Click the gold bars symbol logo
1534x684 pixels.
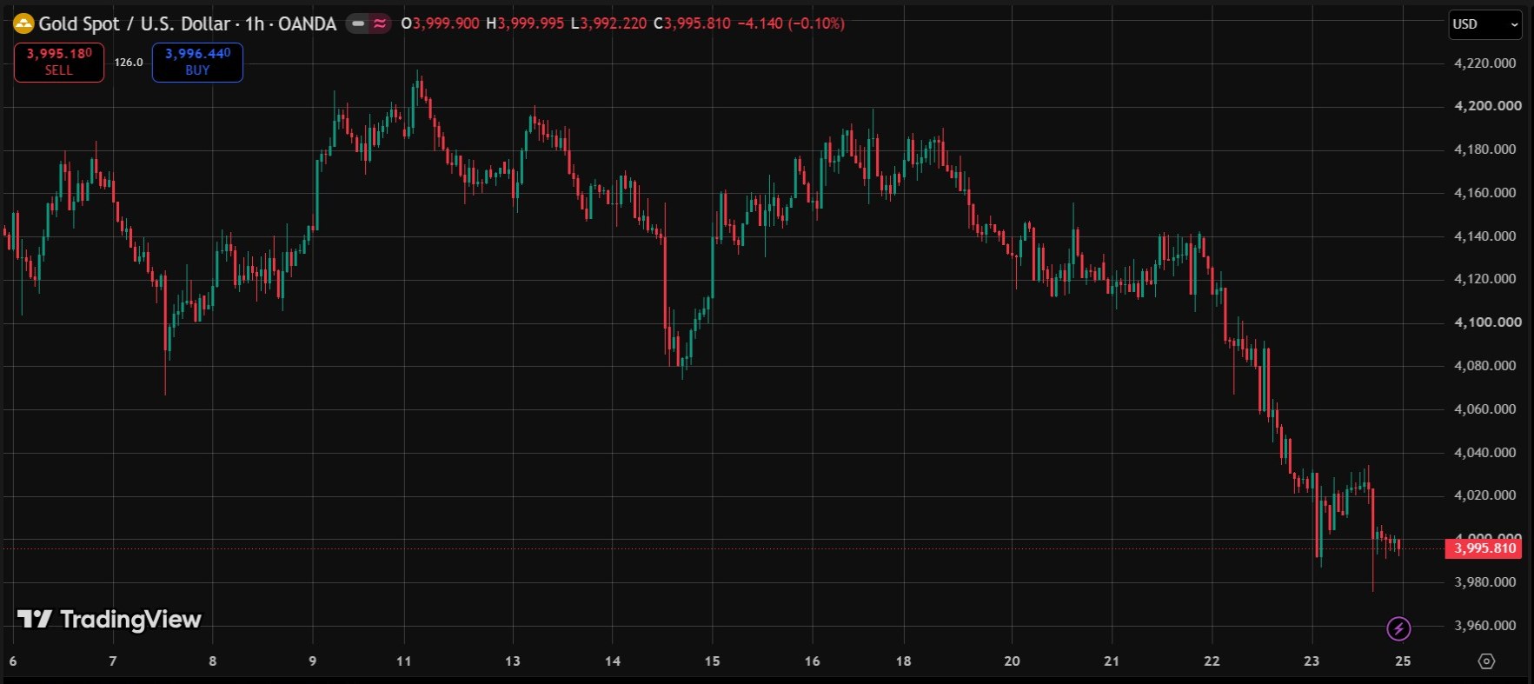pos(23,23)
